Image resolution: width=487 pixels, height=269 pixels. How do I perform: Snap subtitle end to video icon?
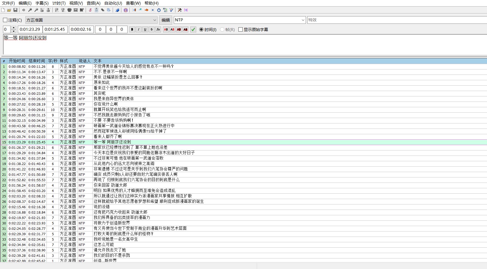pyautogui.click(x=63, y=10)
